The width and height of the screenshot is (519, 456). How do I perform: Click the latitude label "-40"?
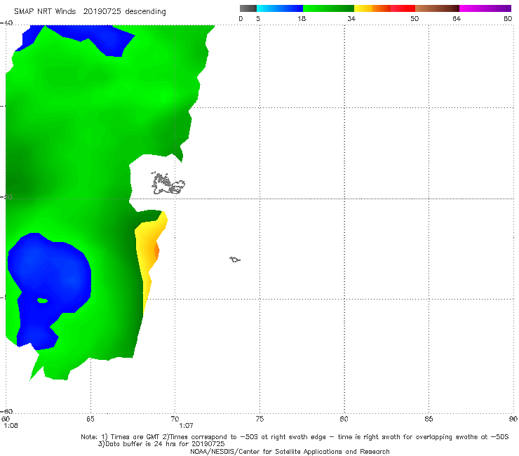[x=6, y=23]
